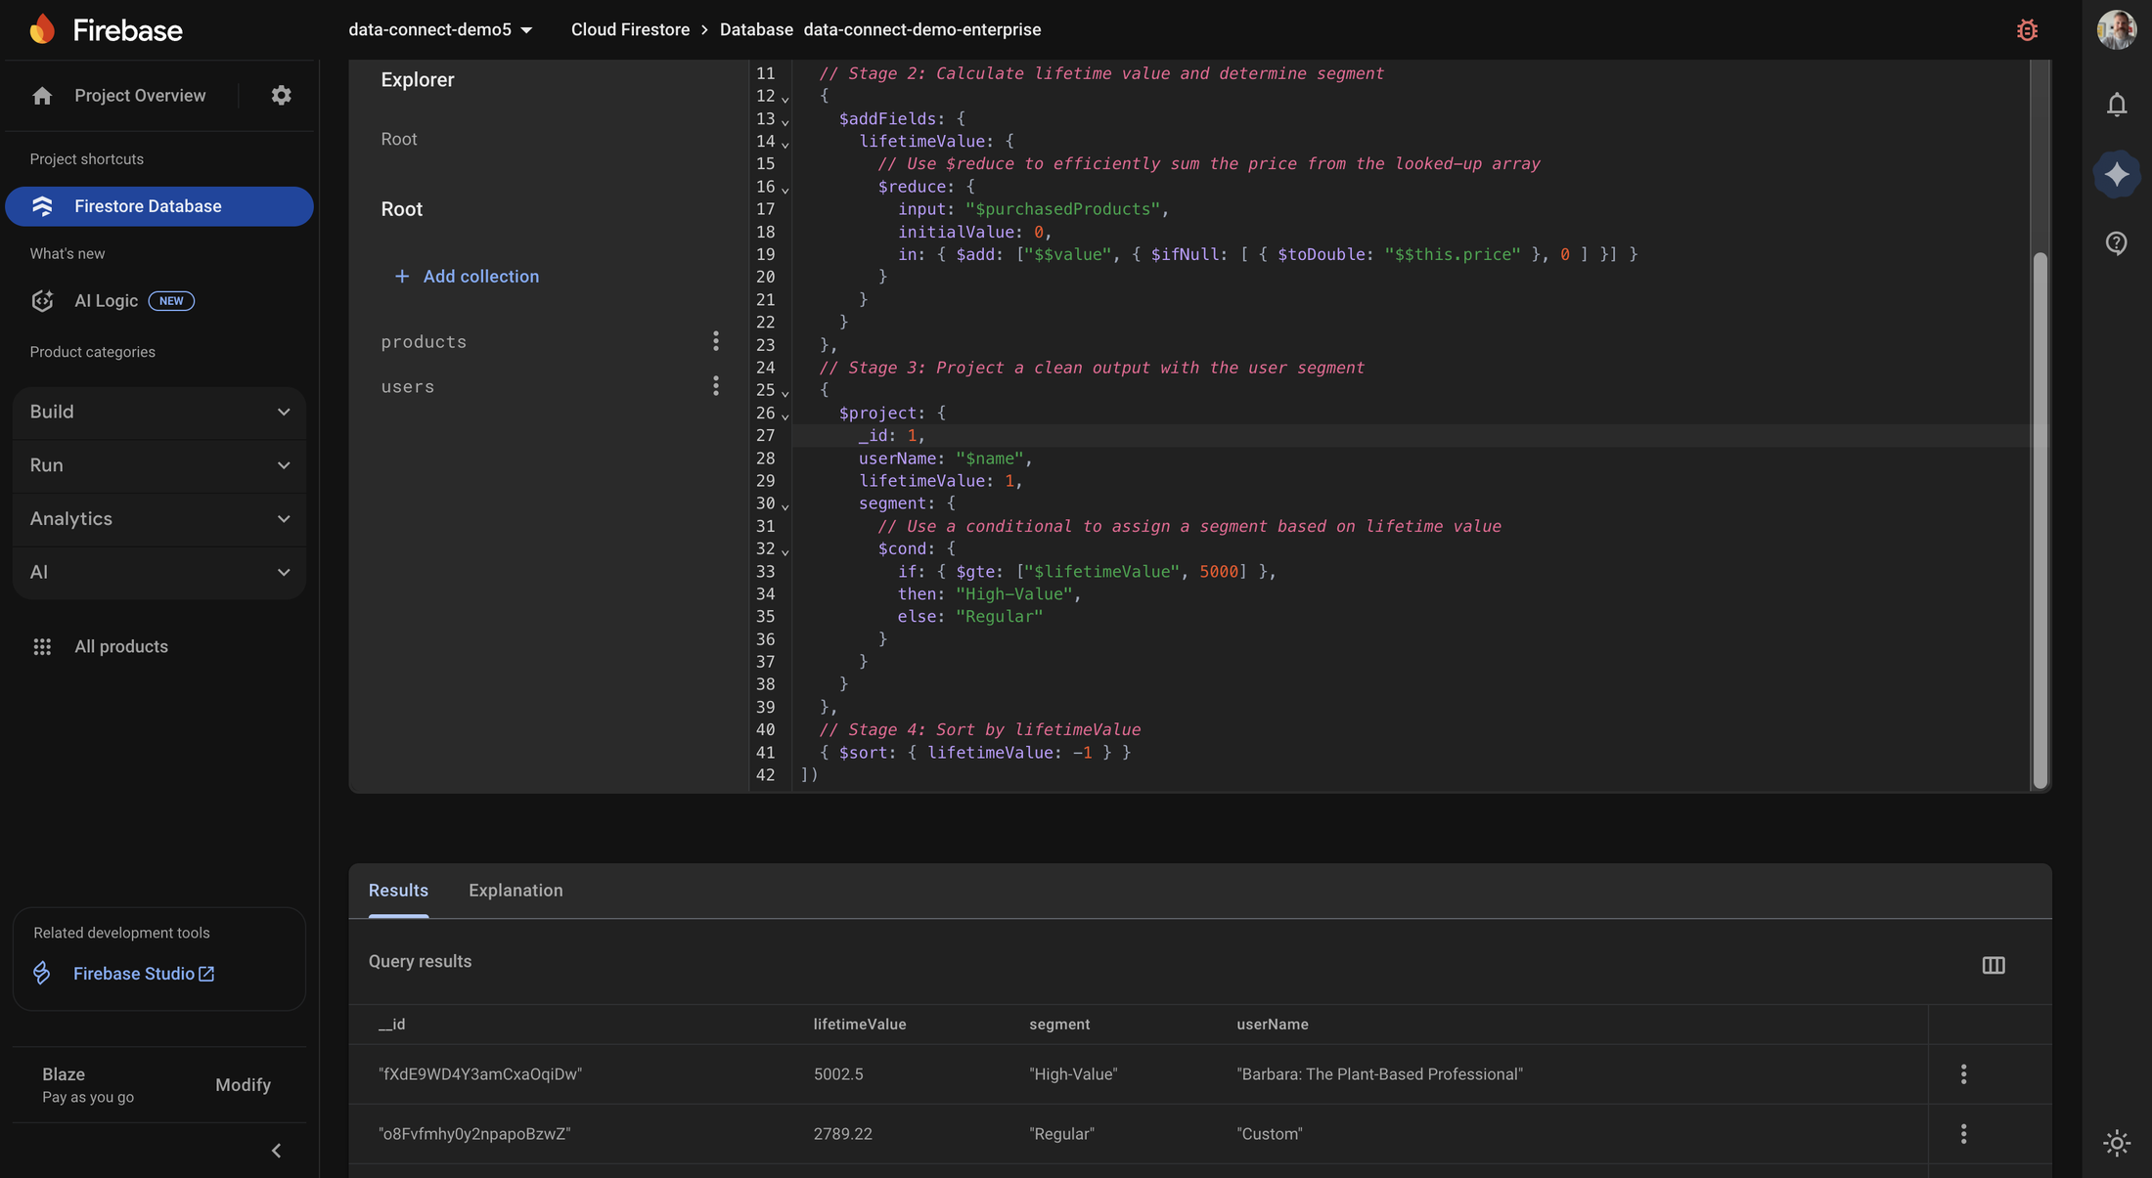Open Project Overview page
The image size is (2152, 1178).
(140, 95)
